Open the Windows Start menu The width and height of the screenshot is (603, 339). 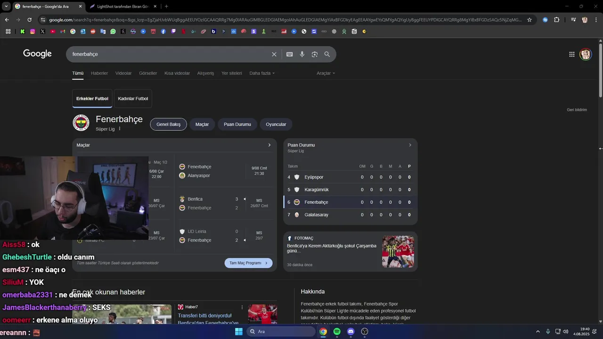(239, 331)
